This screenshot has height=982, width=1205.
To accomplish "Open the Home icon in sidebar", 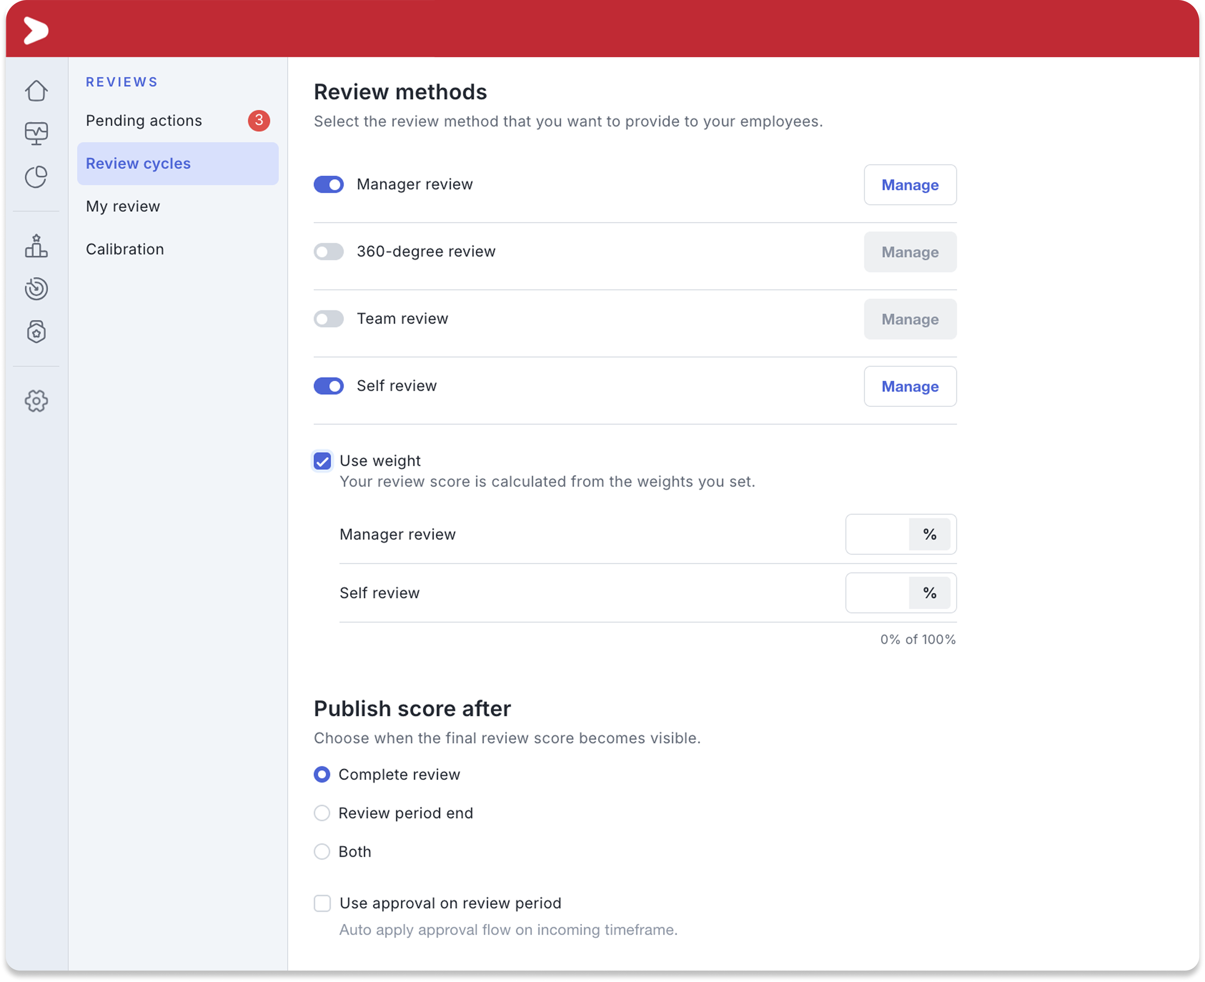I will coord(36,90).
